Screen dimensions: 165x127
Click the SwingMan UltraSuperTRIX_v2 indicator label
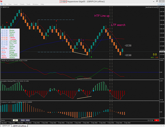tap(15, 81)
